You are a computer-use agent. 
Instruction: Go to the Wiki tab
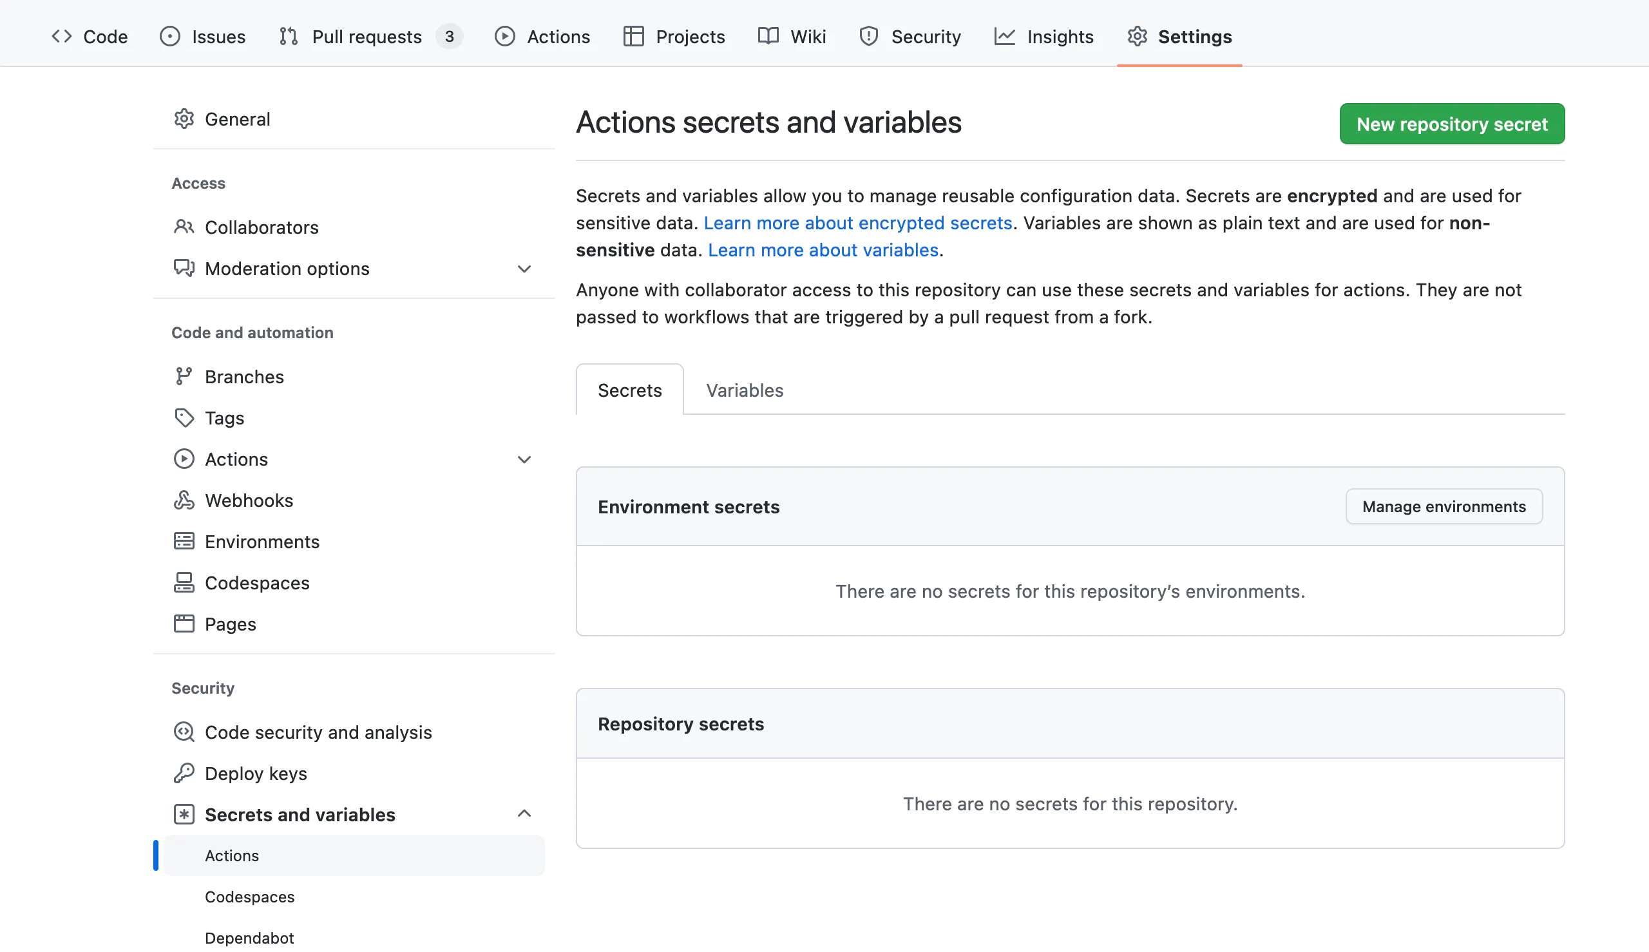792,37
